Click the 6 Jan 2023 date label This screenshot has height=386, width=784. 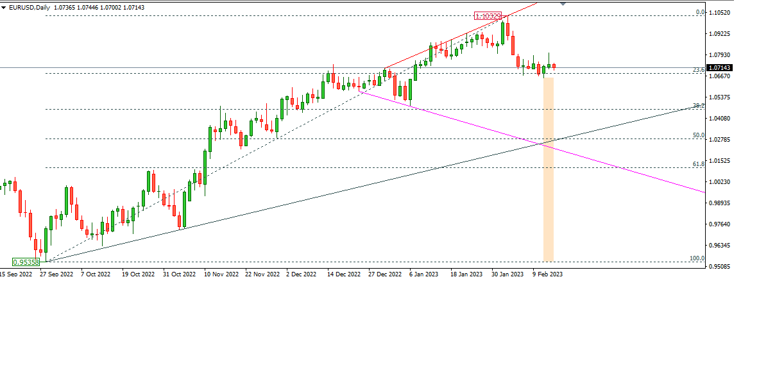click(424, 274)
